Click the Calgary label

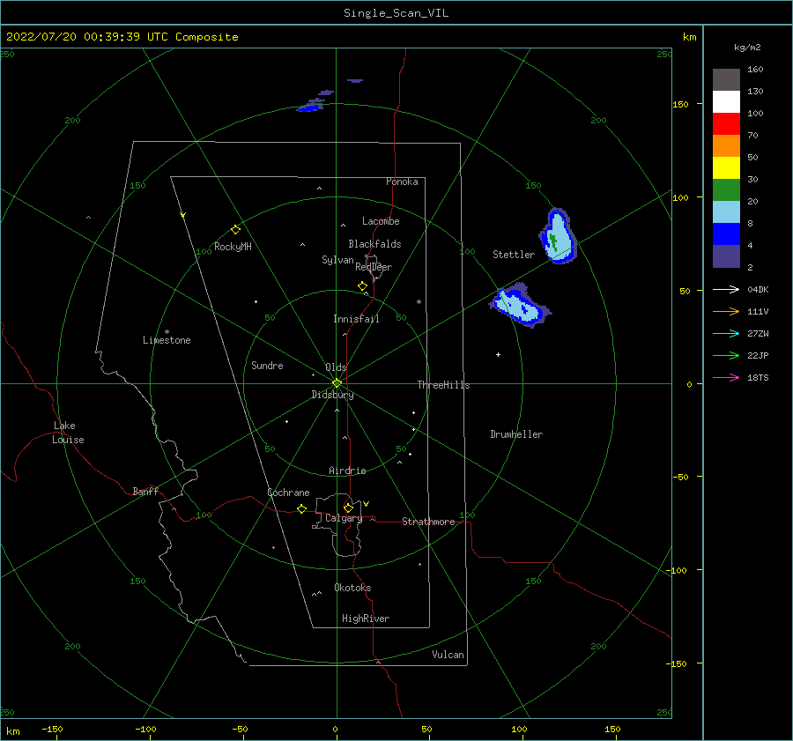344,518
